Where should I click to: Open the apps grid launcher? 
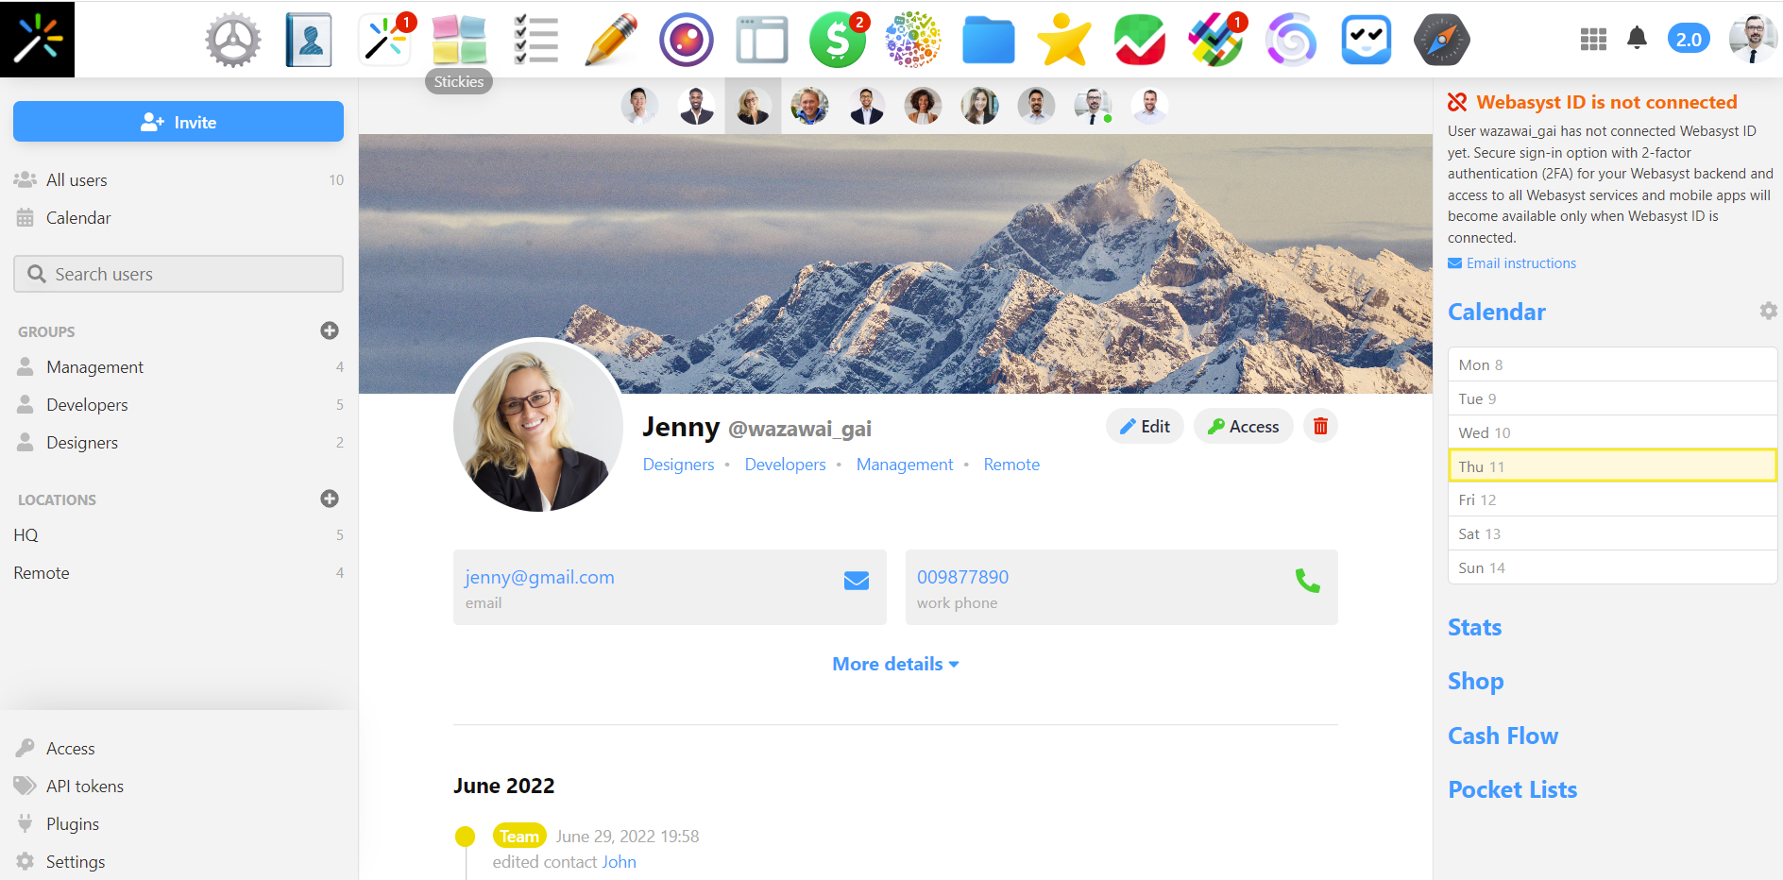point(1592,39)
